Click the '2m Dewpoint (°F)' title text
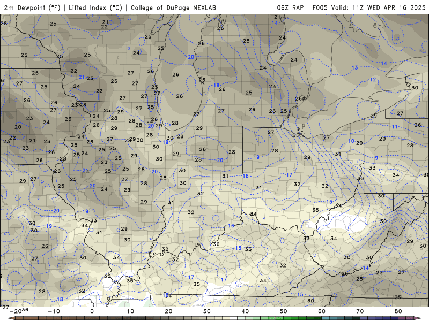429x321 pixels. [32, 7]
